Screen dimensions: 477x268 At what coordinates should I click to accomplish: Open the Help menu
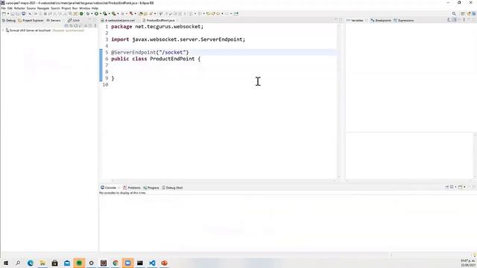click(95, 8)
